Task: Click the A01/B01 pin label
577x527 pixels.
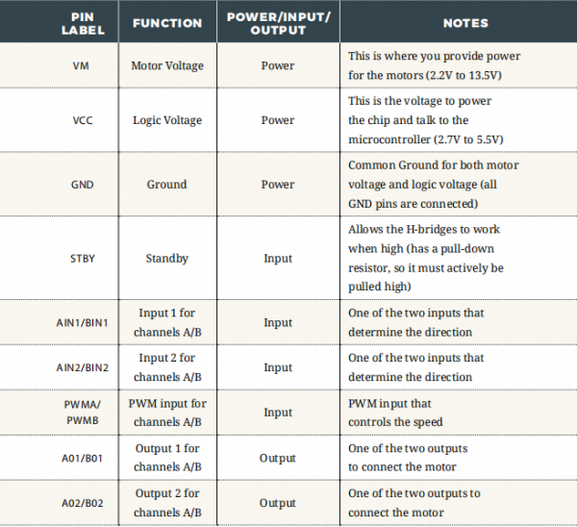Action: 82,459
